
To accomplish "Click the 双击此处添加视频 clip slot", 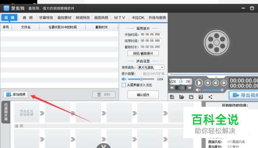I will [x=27, y=113].
